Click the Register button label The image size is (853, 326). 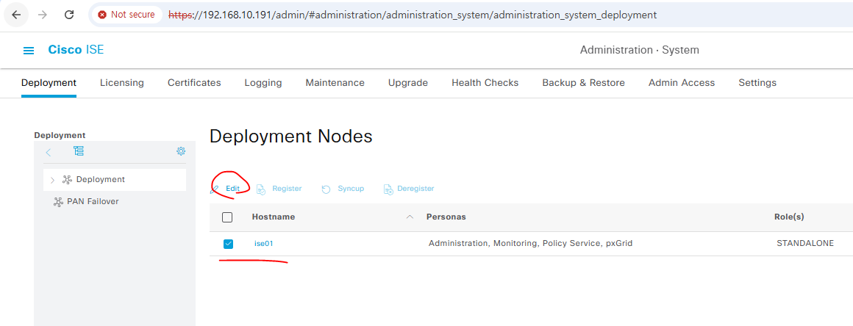click(287, 189)
